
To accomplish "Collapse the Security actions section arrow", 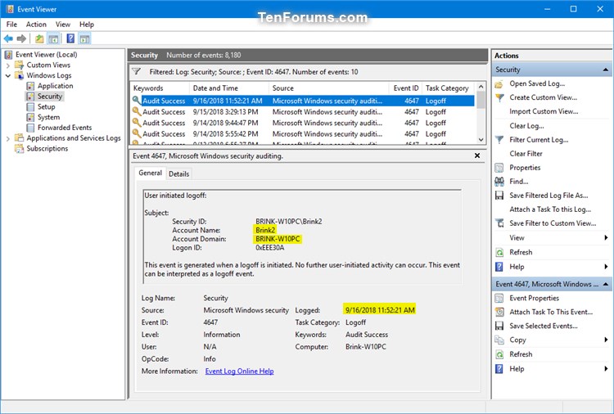I will pos(605,70).
